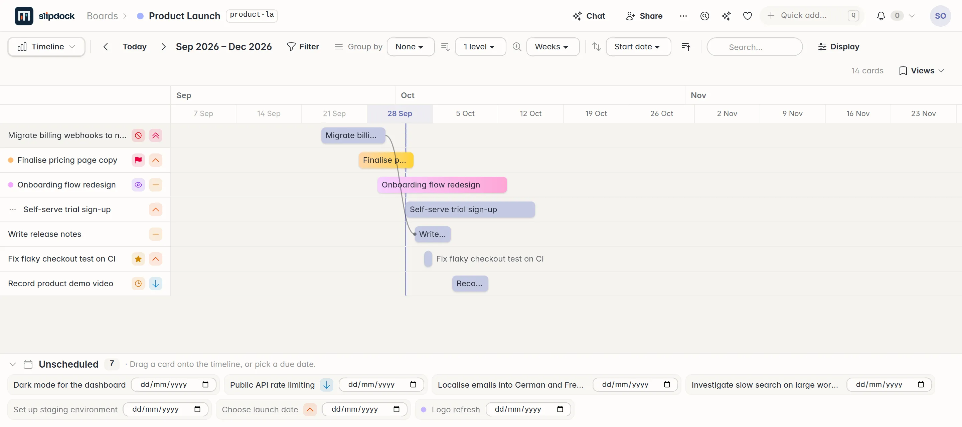The height and width of the screenshot is (427, 962).
Task: Open the 1 level hierarchy dropdown
Action: (x=480, y=47)
